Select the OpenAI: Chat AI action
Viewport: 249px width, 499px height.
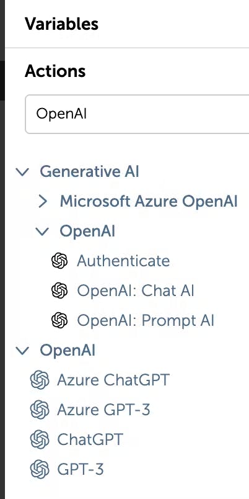coord(136,290)
